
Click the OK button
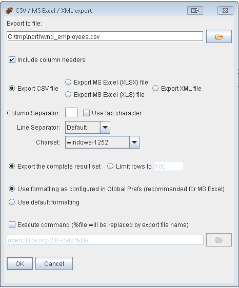click(x=19, y=263)
